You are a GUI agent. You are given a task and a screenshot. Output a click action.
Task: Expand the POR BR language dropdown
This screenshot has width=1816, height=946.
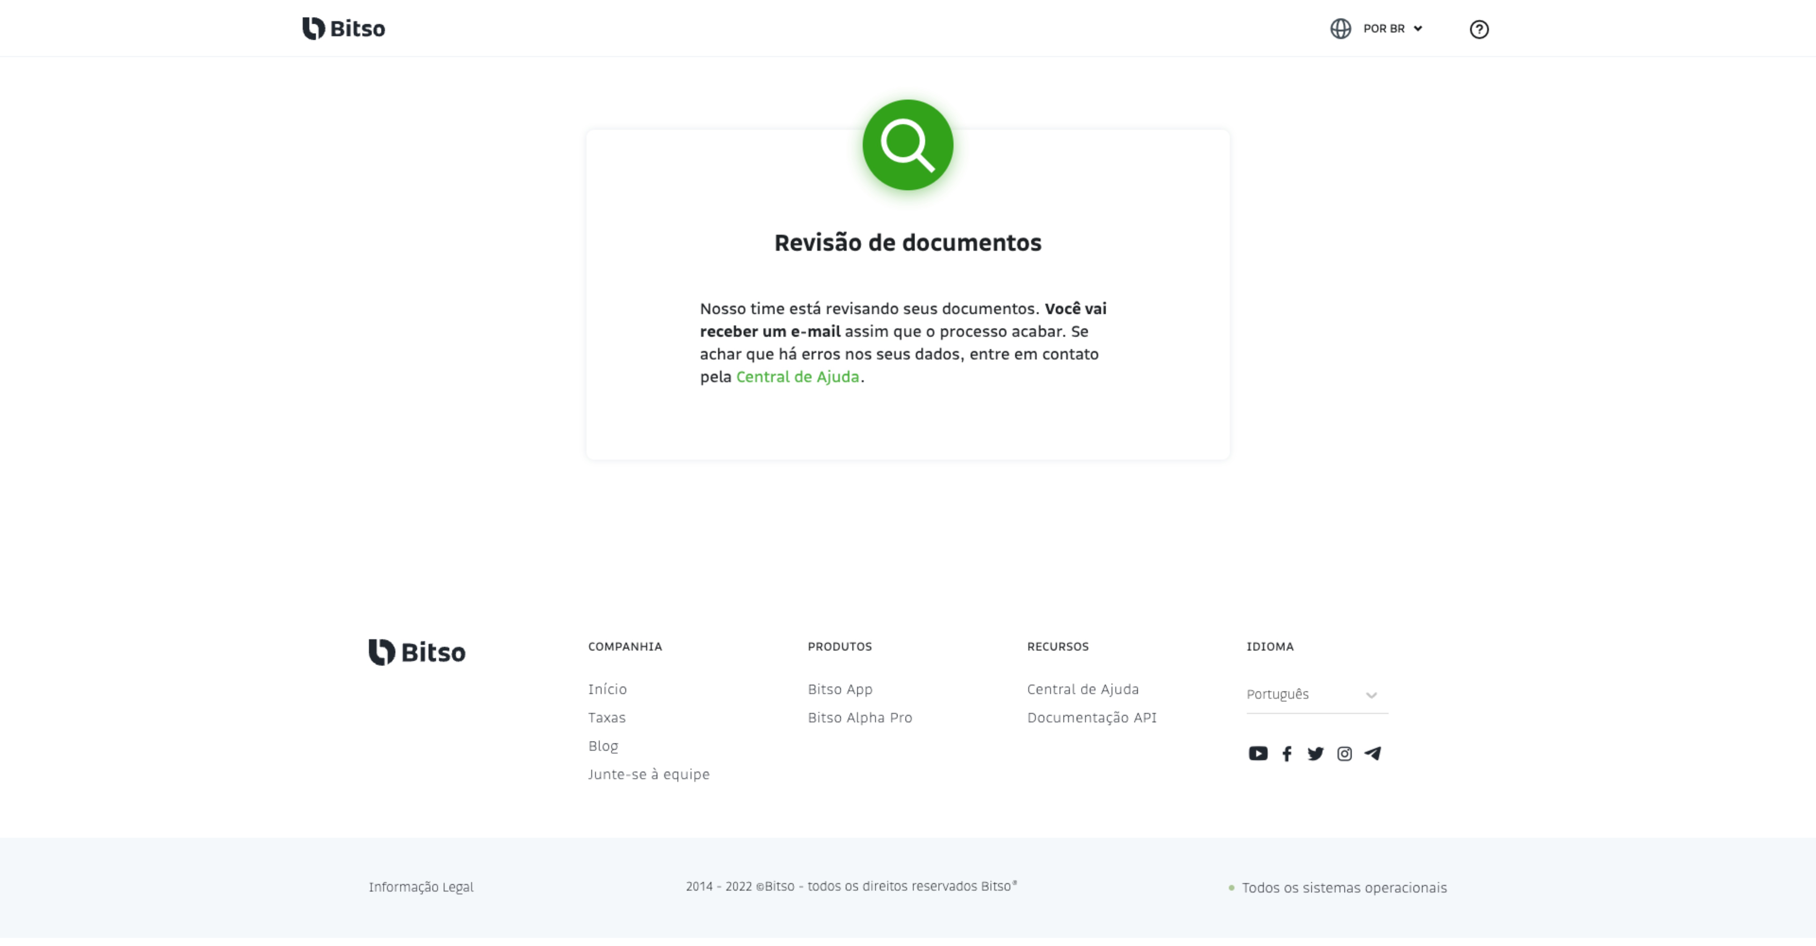pyautogui.click(x=1392, y=29)
